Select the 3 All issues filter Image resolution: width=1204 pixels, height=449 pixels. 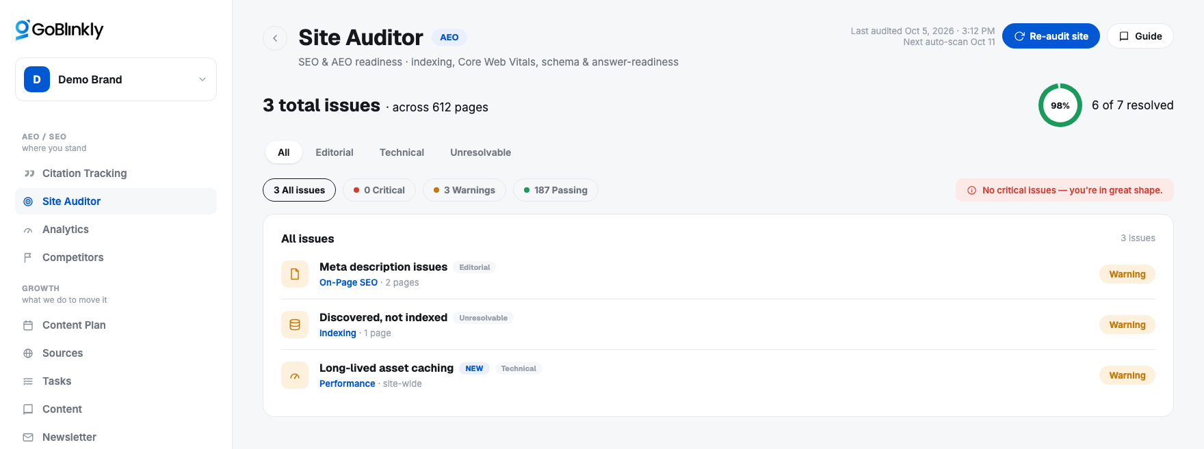[x=299, y=190]
